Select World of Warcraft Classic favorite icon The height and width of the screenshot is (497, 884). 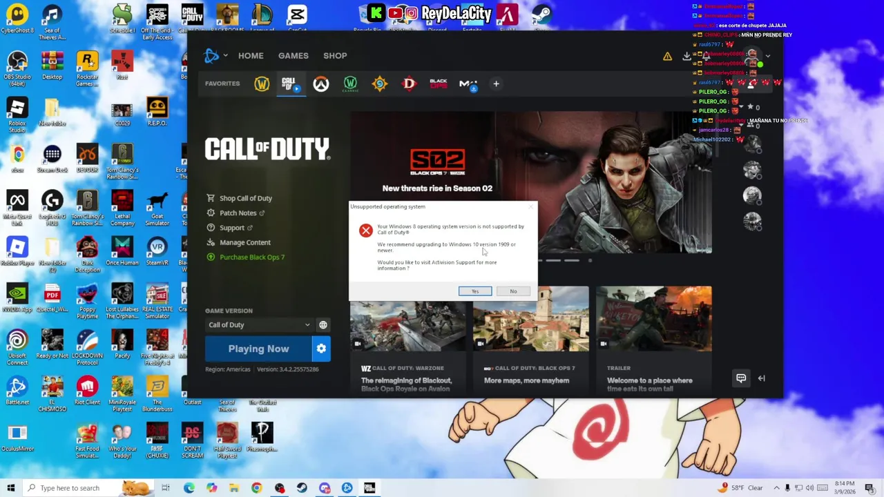[x=350, y=84]
